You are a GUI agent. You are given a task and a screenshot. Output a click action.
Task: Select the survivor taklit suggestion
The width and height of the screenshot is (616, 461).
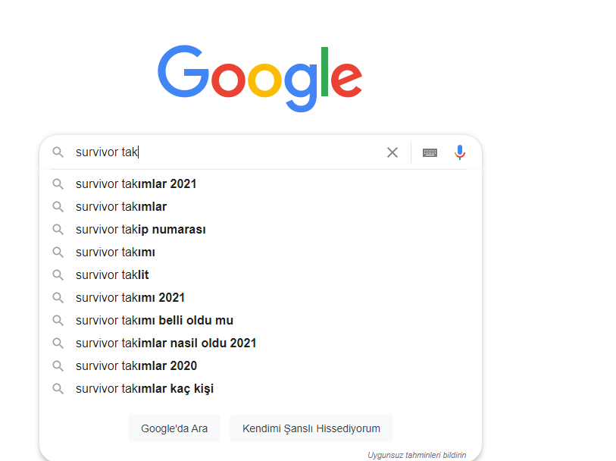(260, 274)
